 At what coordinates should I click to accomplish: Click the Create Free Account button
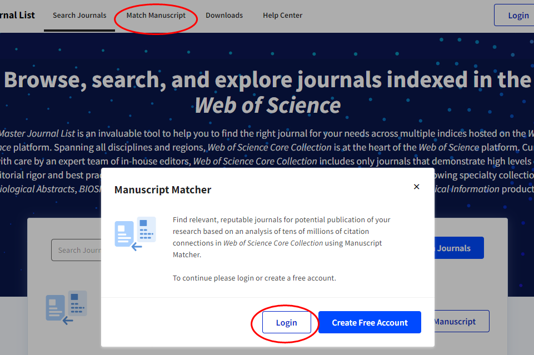point(370,322)
